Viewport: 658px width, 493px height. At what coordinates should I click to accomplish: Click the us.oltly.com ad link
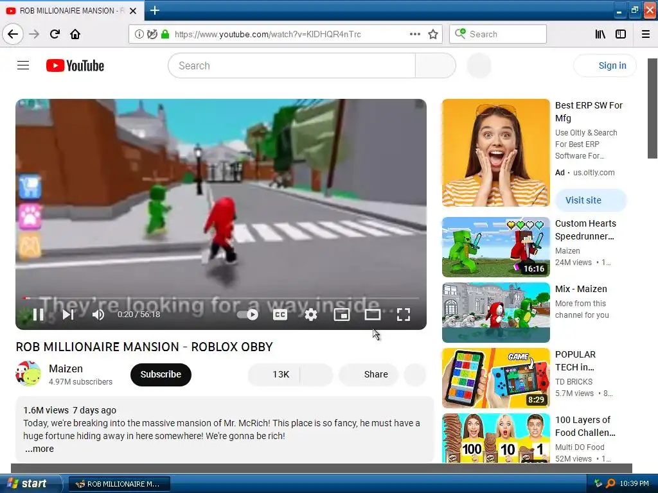(594, 172)
